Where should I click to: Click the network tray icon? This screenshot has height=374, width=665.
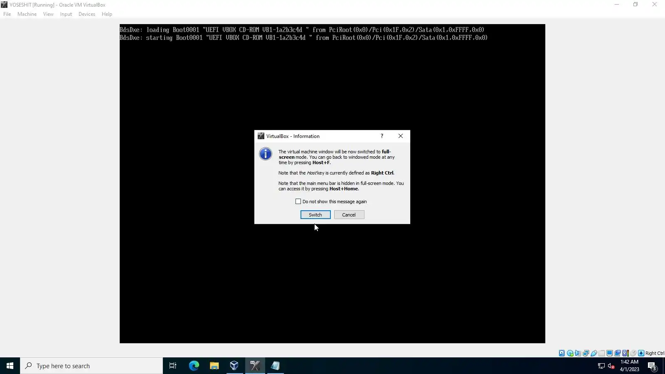(x=601, y=366)
